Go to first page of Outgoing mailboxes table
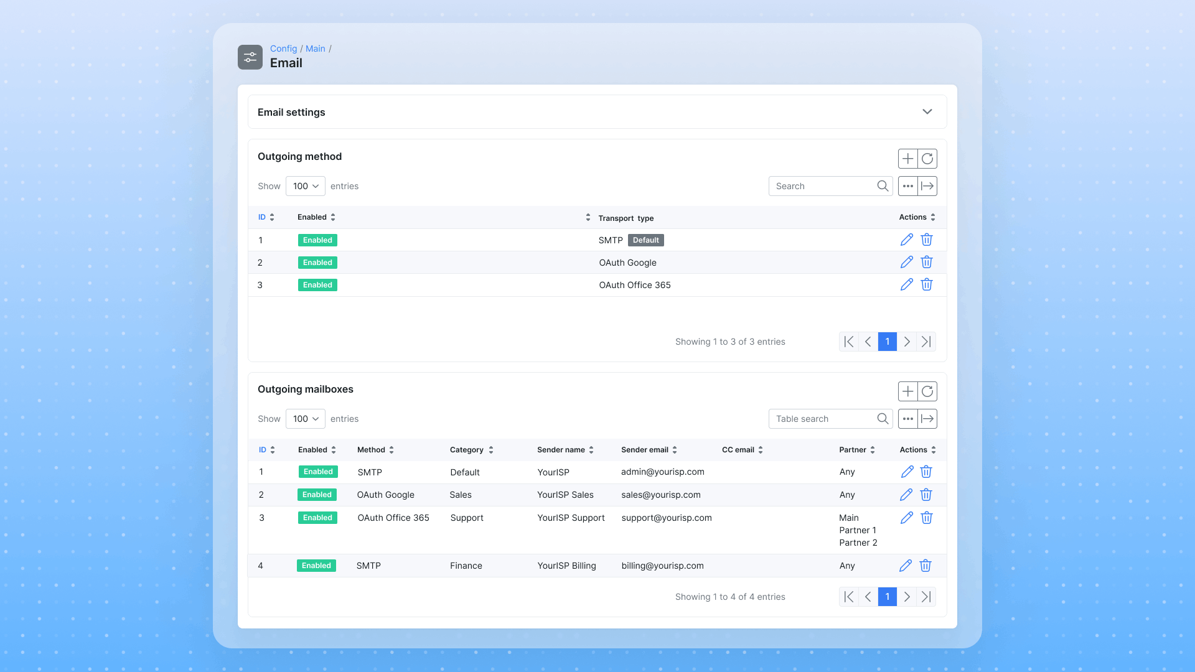This screenshot has width=1195, height=672. tap(849, 597)
